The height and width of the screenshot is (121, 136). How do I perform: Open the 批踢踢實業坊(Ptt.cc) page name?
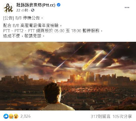pyautogui.click(x=36, y=5)
